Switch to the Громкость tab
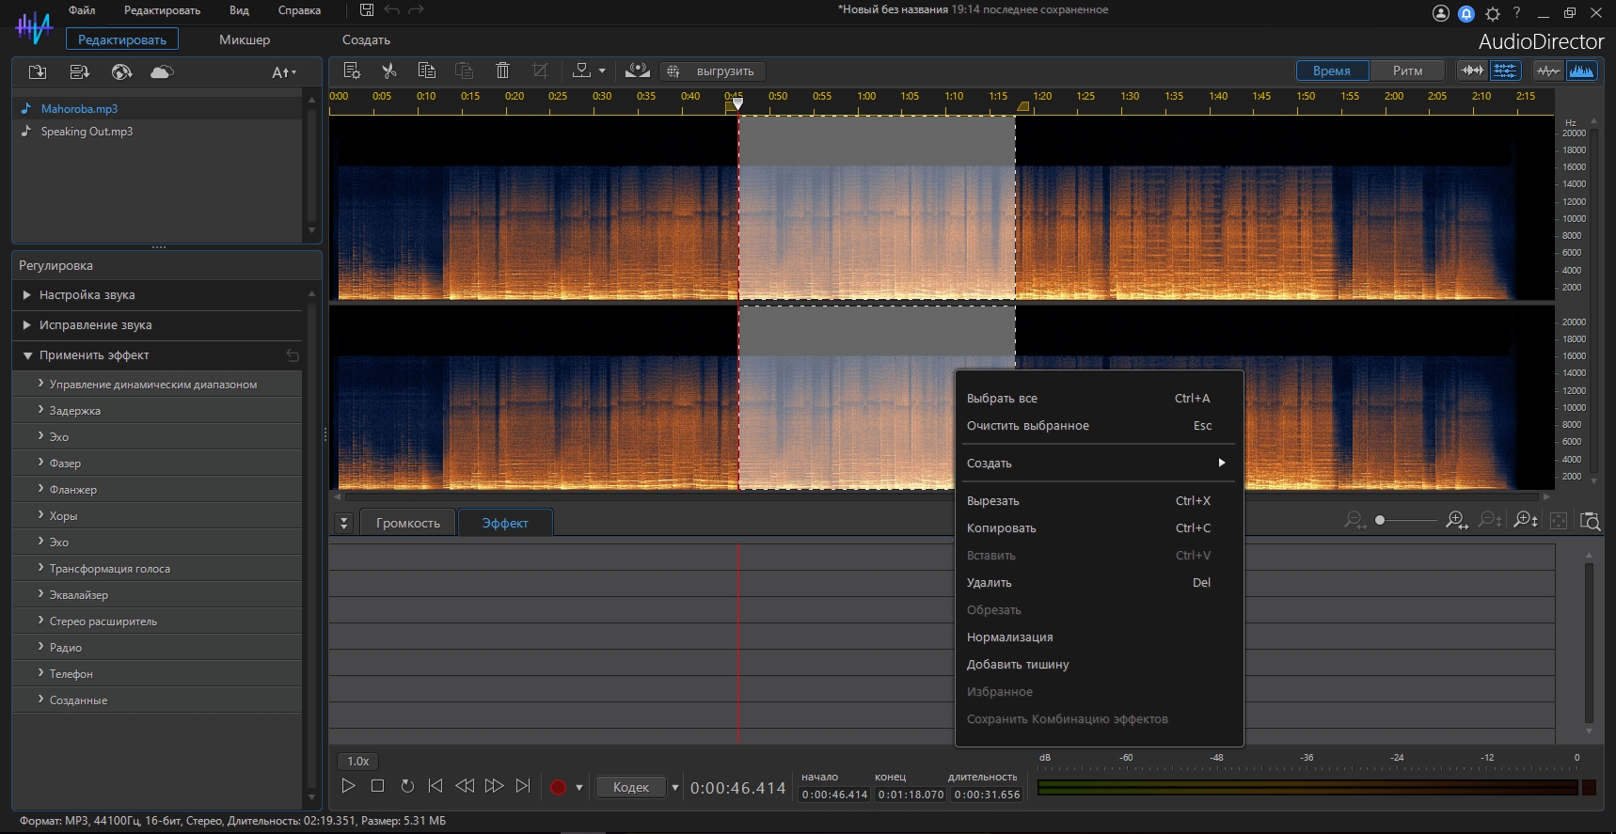Image resolution: width=1616 pixels, height=834 pixels. pos(408,523)
